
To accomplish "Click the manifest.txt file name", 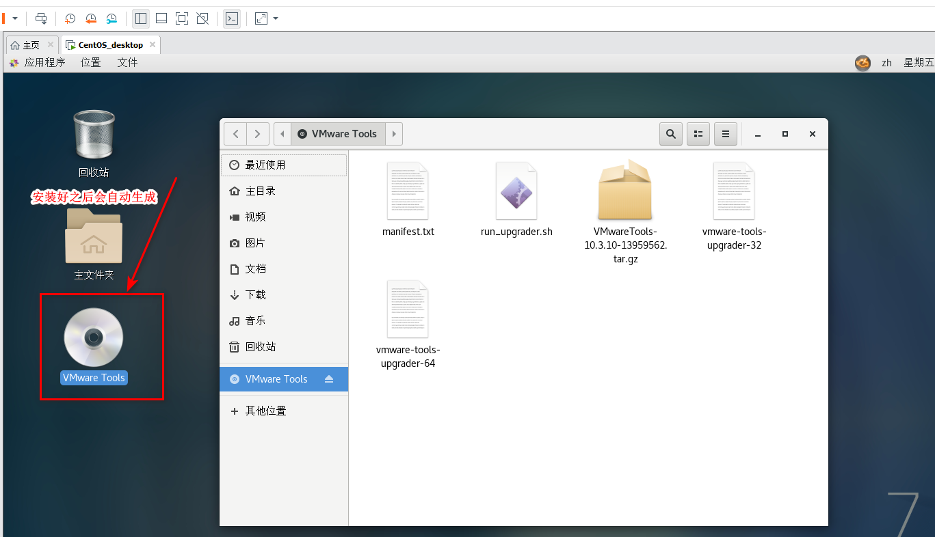I will click(x=408, y=232).
